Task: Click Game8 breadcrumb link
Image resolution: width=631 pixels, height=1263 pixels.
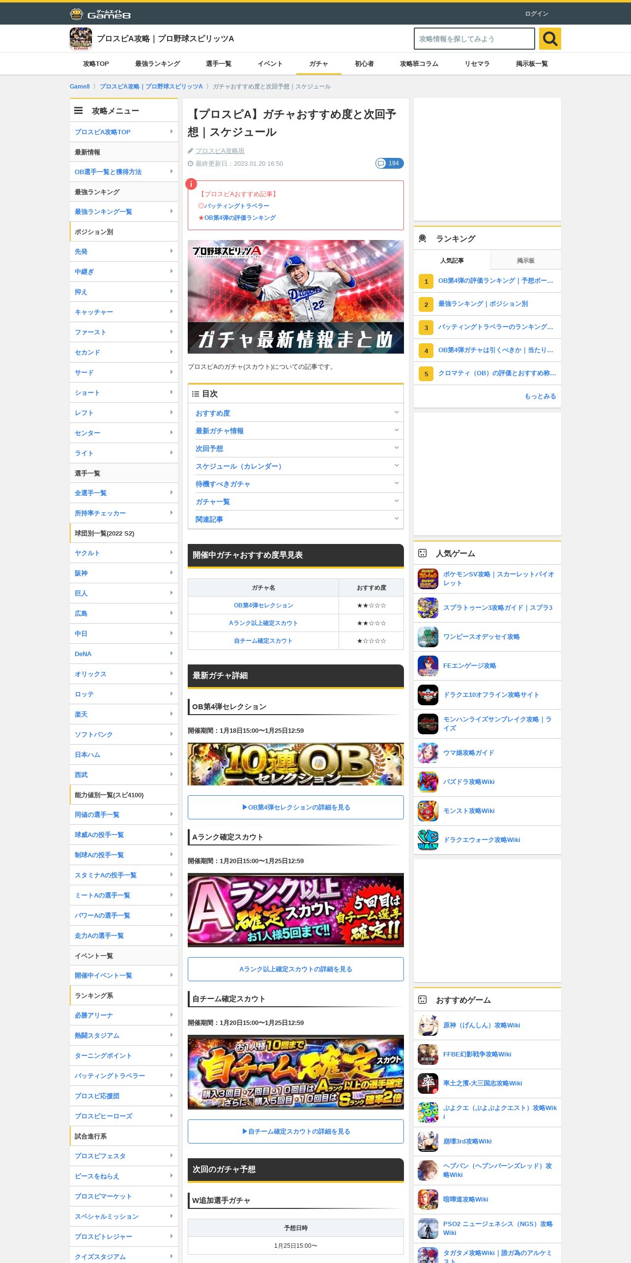Action: pyautogui.click(x=80, y=86)
